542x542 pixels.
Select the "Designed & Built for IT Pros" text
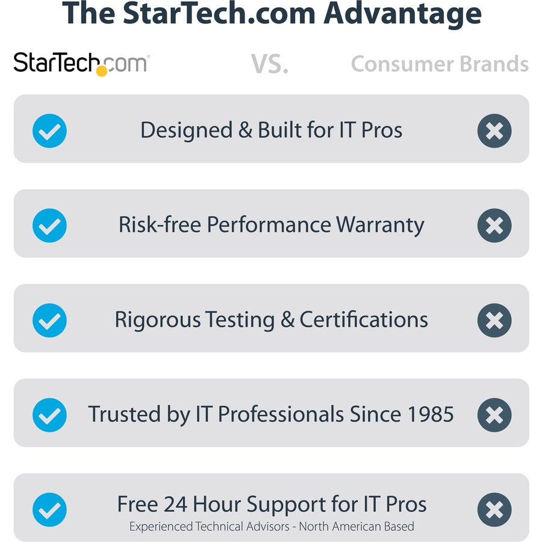coord(271,130)
